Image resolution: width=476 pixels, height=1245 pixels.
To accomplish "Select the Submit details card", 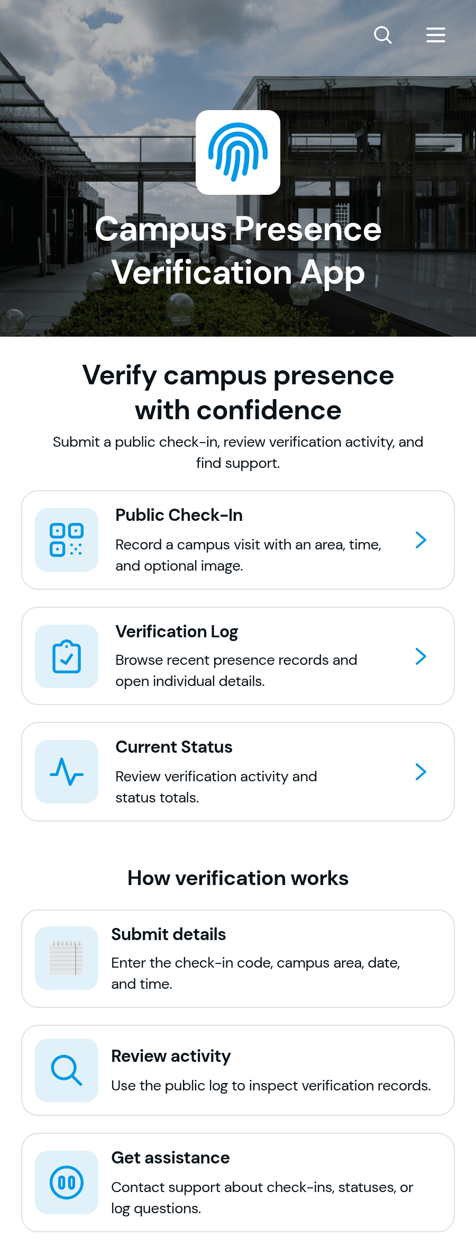I will (x=238, y=959).
